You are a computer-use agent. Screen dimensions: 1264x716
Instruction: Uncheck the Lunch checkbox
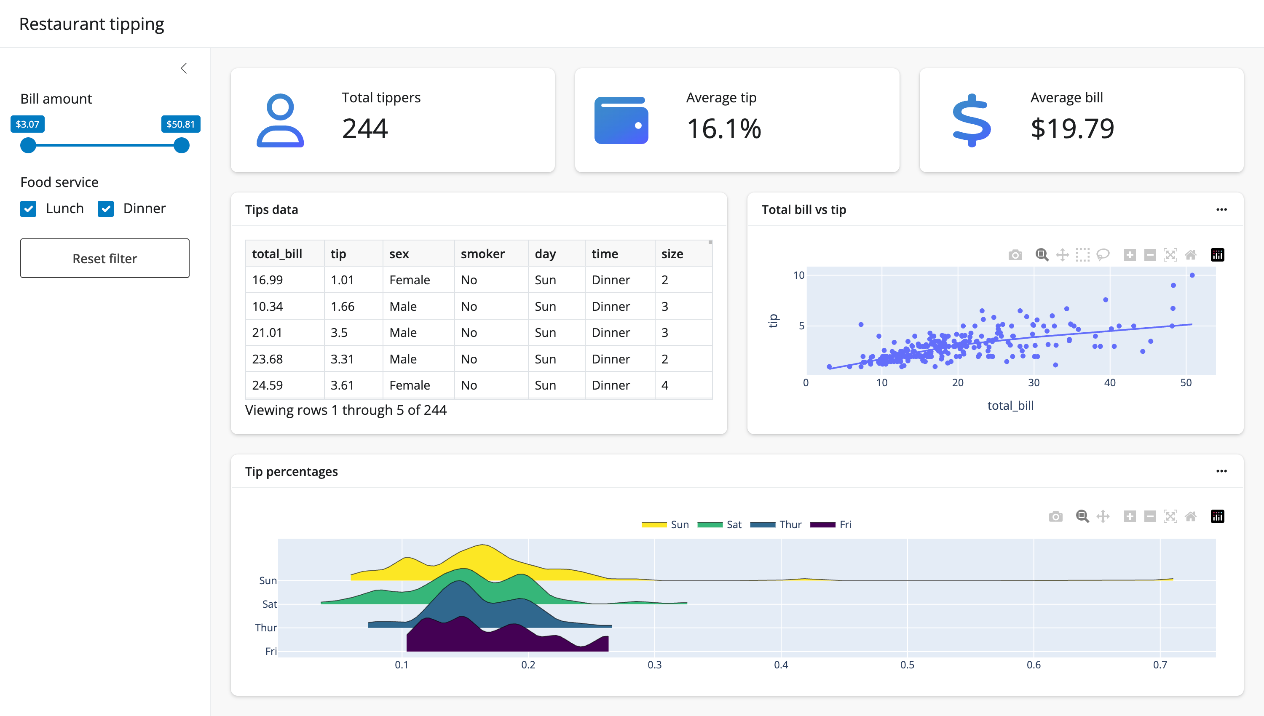pyautogui.click(x=29, y=208)
